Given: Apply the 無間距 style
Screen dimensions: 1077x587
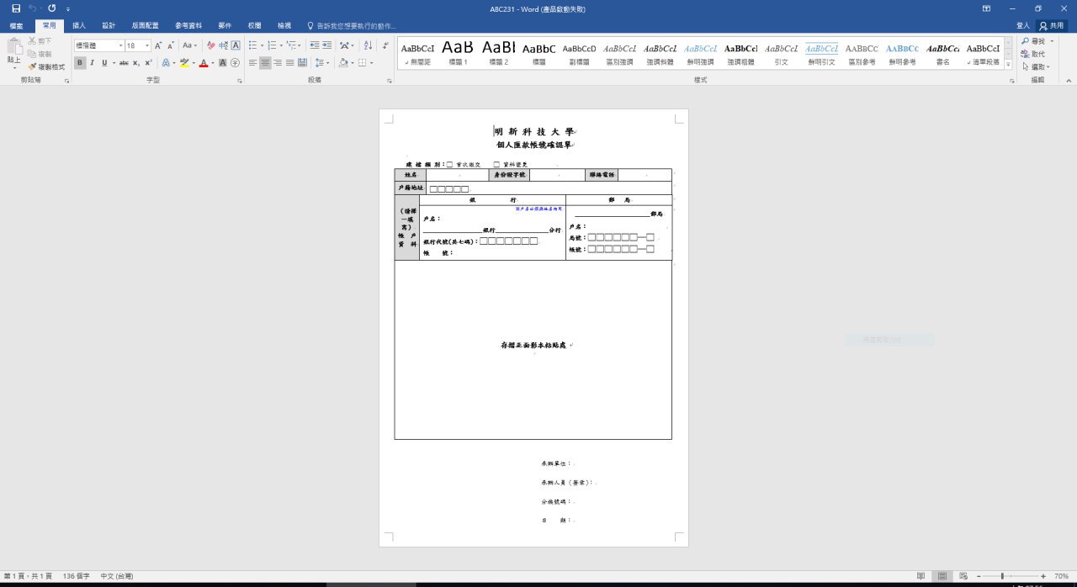Looking at the screenshot, I should [x=417, y=54].
